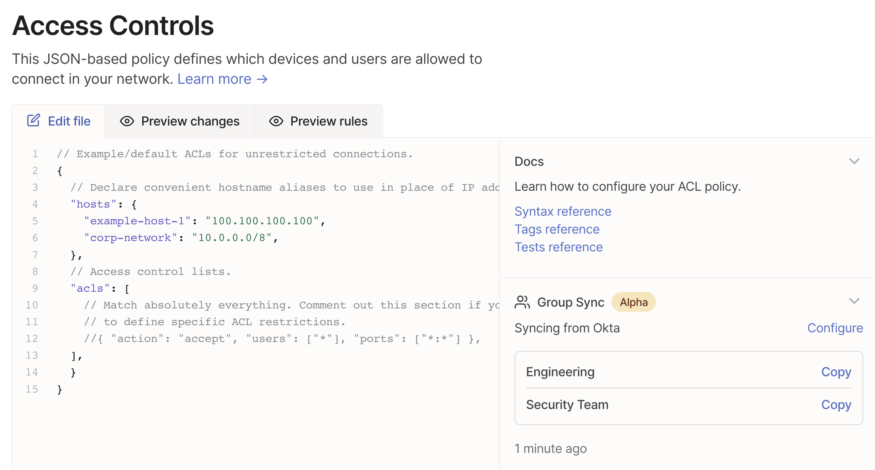Click the Group Sync people icon
Image resolution: width=875 pixels, height=470 pixels.
click(522, 302)
